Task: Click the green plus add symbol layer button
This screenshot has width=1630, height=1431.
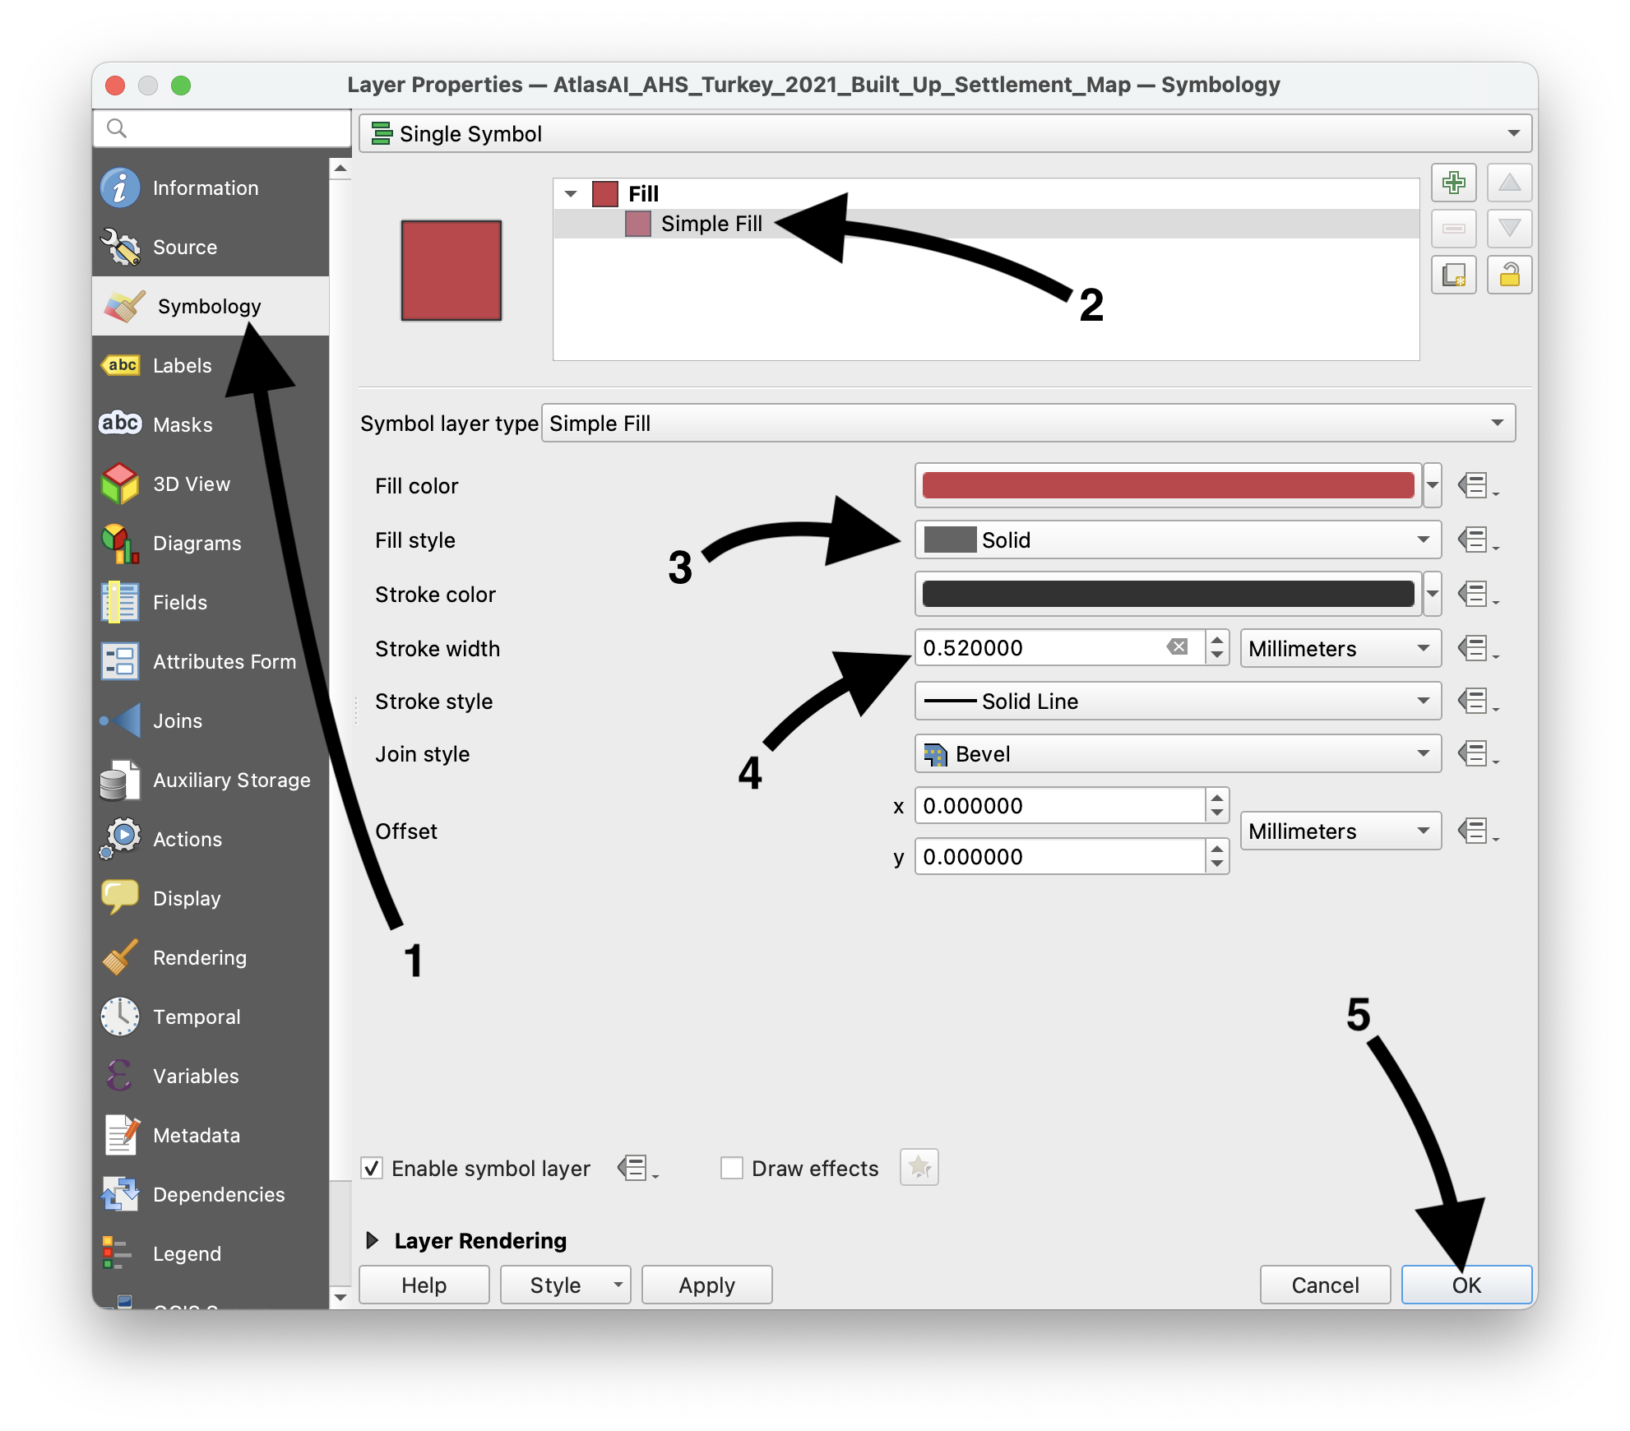Action: [1453, 183]
